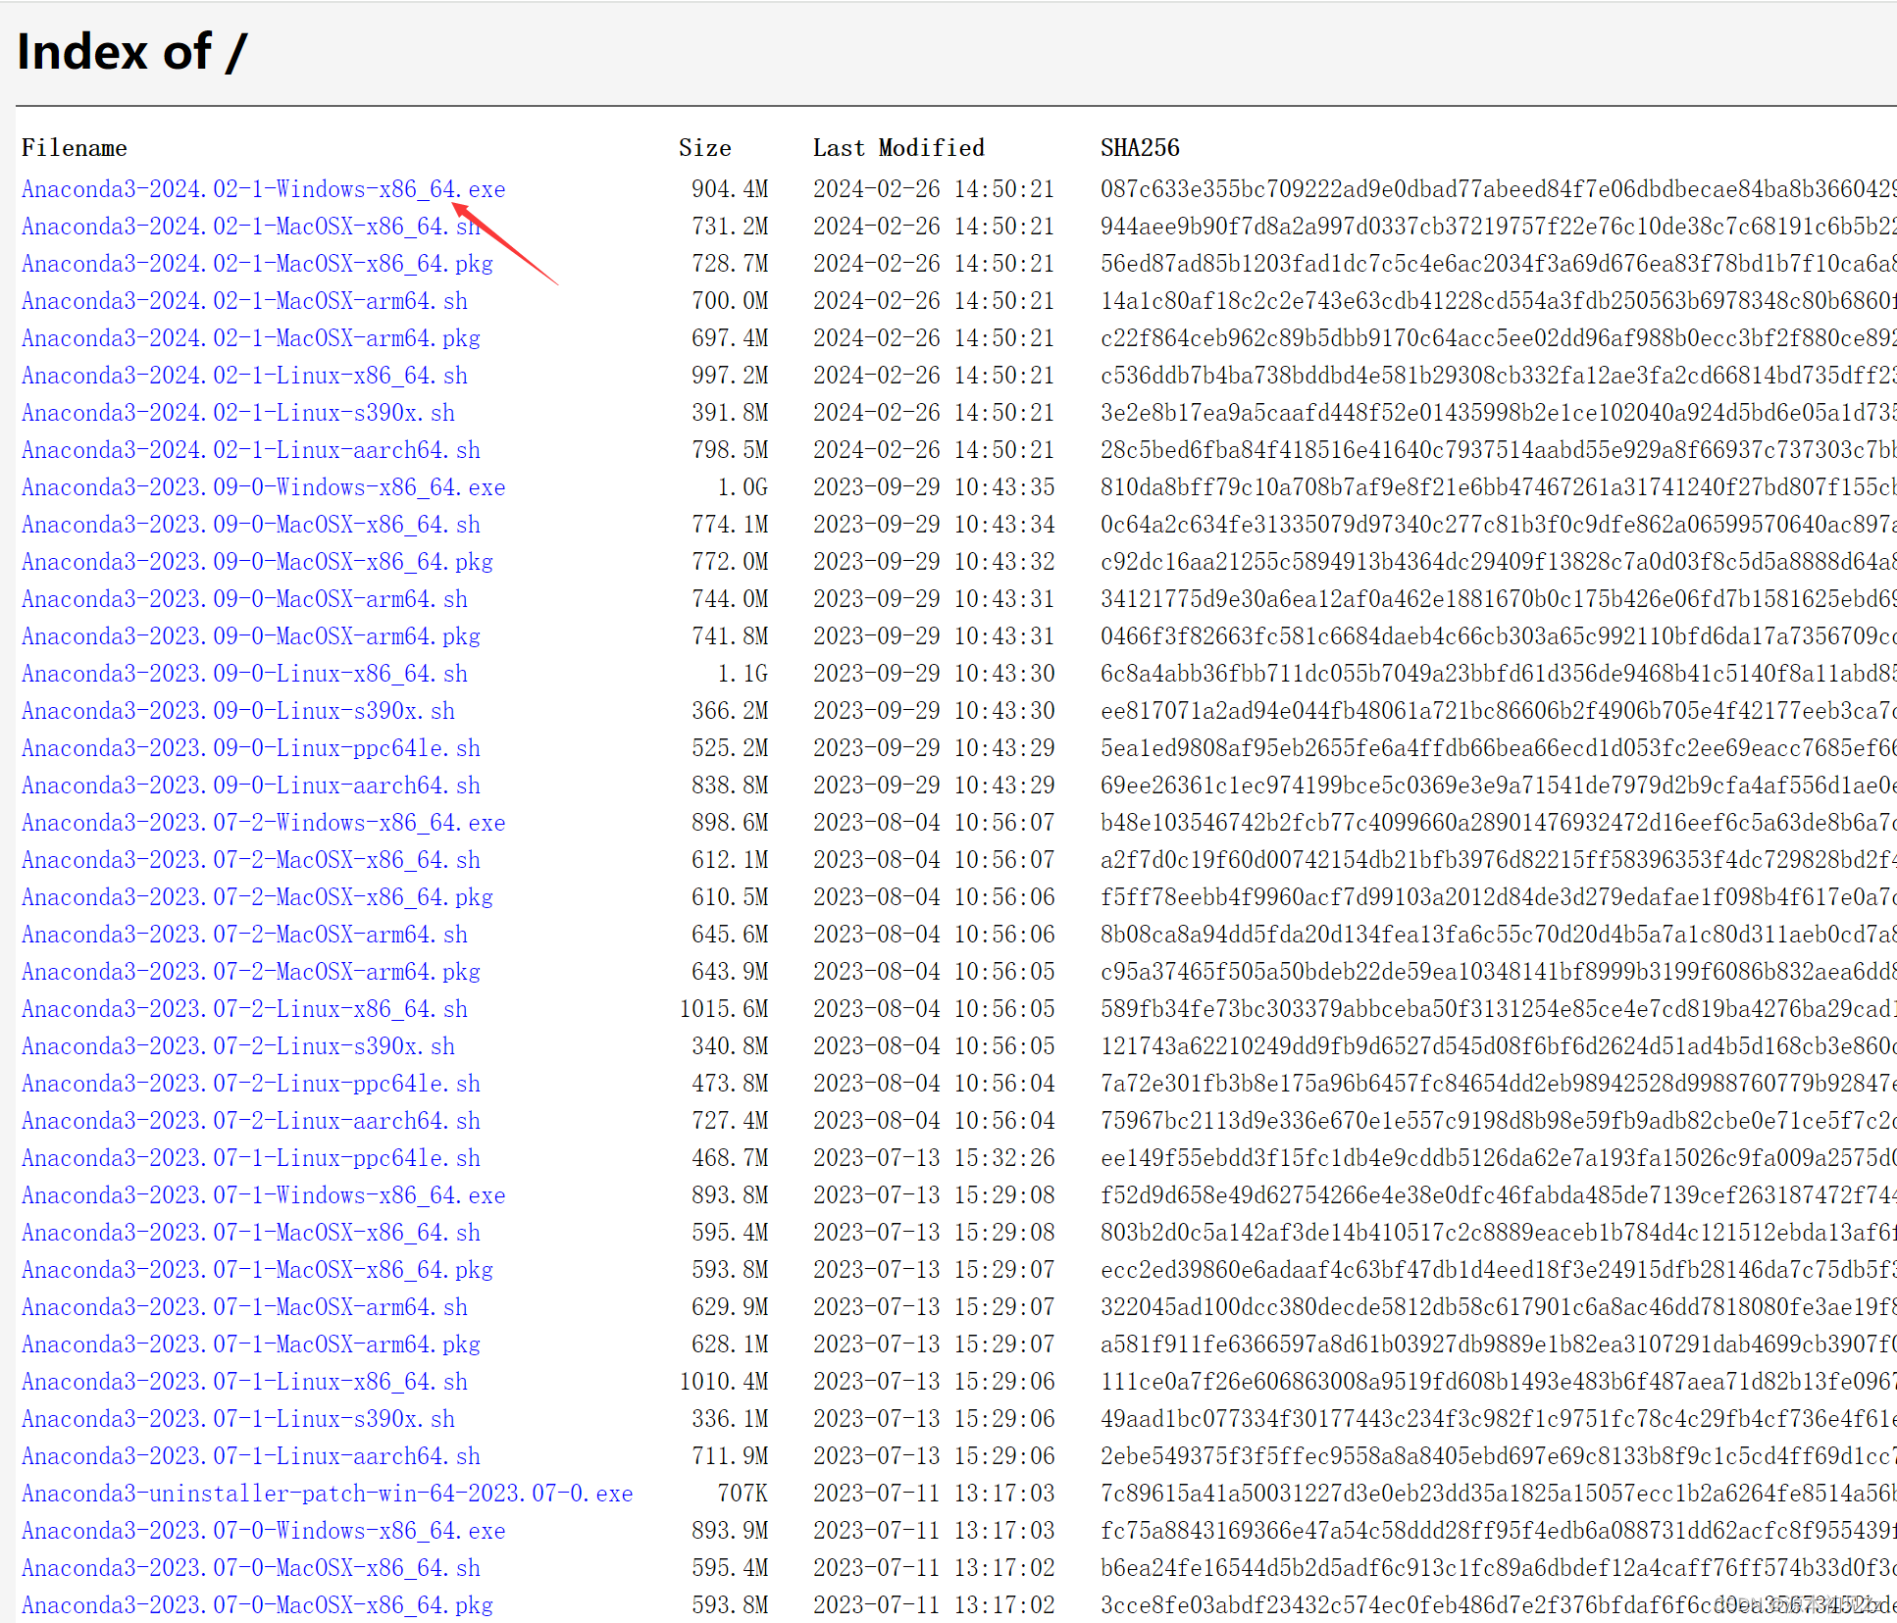
Task: Download Anaconda3-2024.02-1-Linux-x86_64.sh file
Action: click(x=244, y=376)
